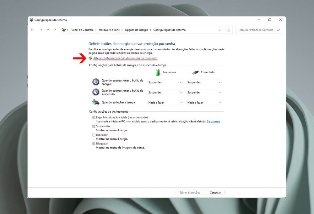The image size is (314, 214).
Task: Focus the Pesquisar Painel de Controle field
Action: (255, 30)
